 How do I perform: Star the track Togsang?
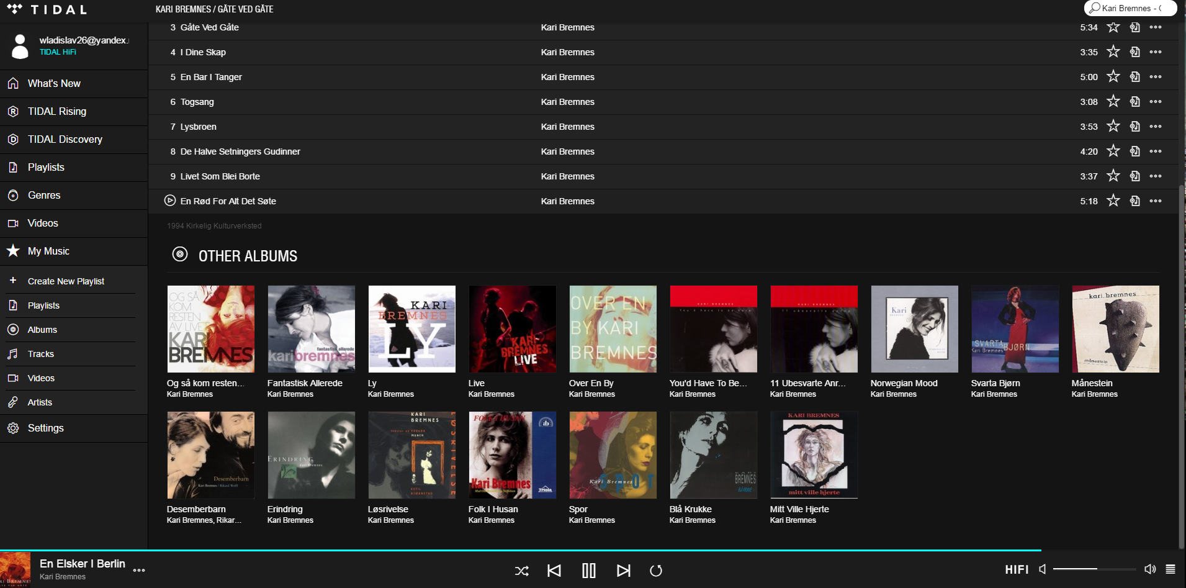(x=1113, y=101)
